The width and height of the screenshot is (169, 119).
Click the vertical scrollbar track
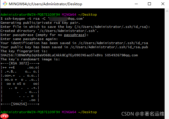point(167,64)
